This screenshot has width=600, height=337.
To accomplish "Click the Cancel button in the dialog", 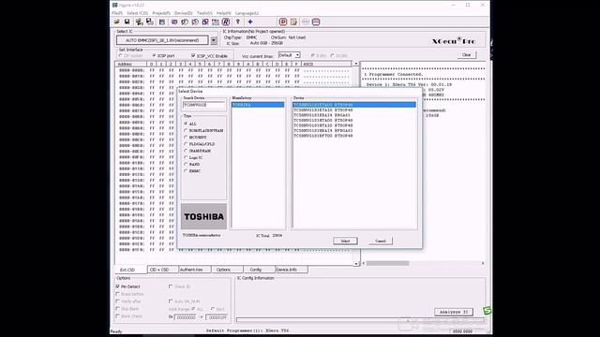I will pos(381,241).
